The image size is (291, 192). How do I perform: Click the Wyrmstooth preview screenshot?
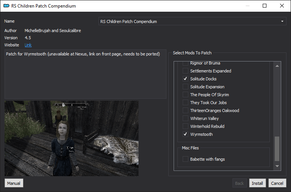(71, 138)
